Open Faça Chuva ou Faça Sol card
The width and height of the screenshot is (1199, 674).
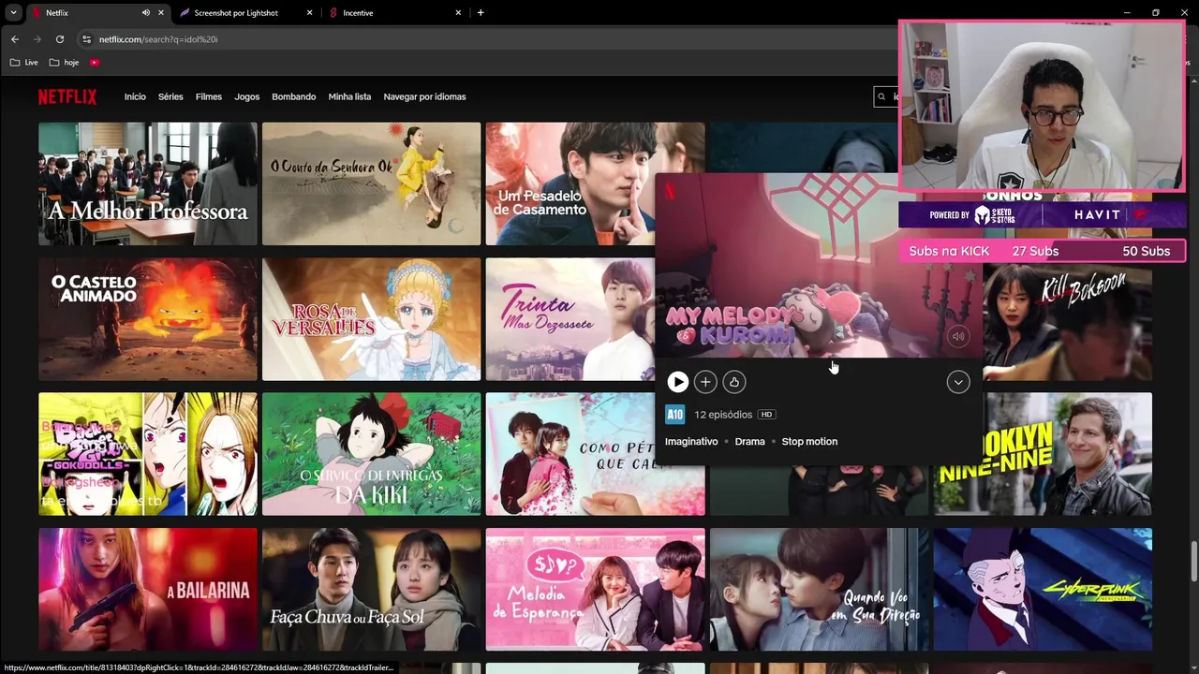[x=371, y=589]
